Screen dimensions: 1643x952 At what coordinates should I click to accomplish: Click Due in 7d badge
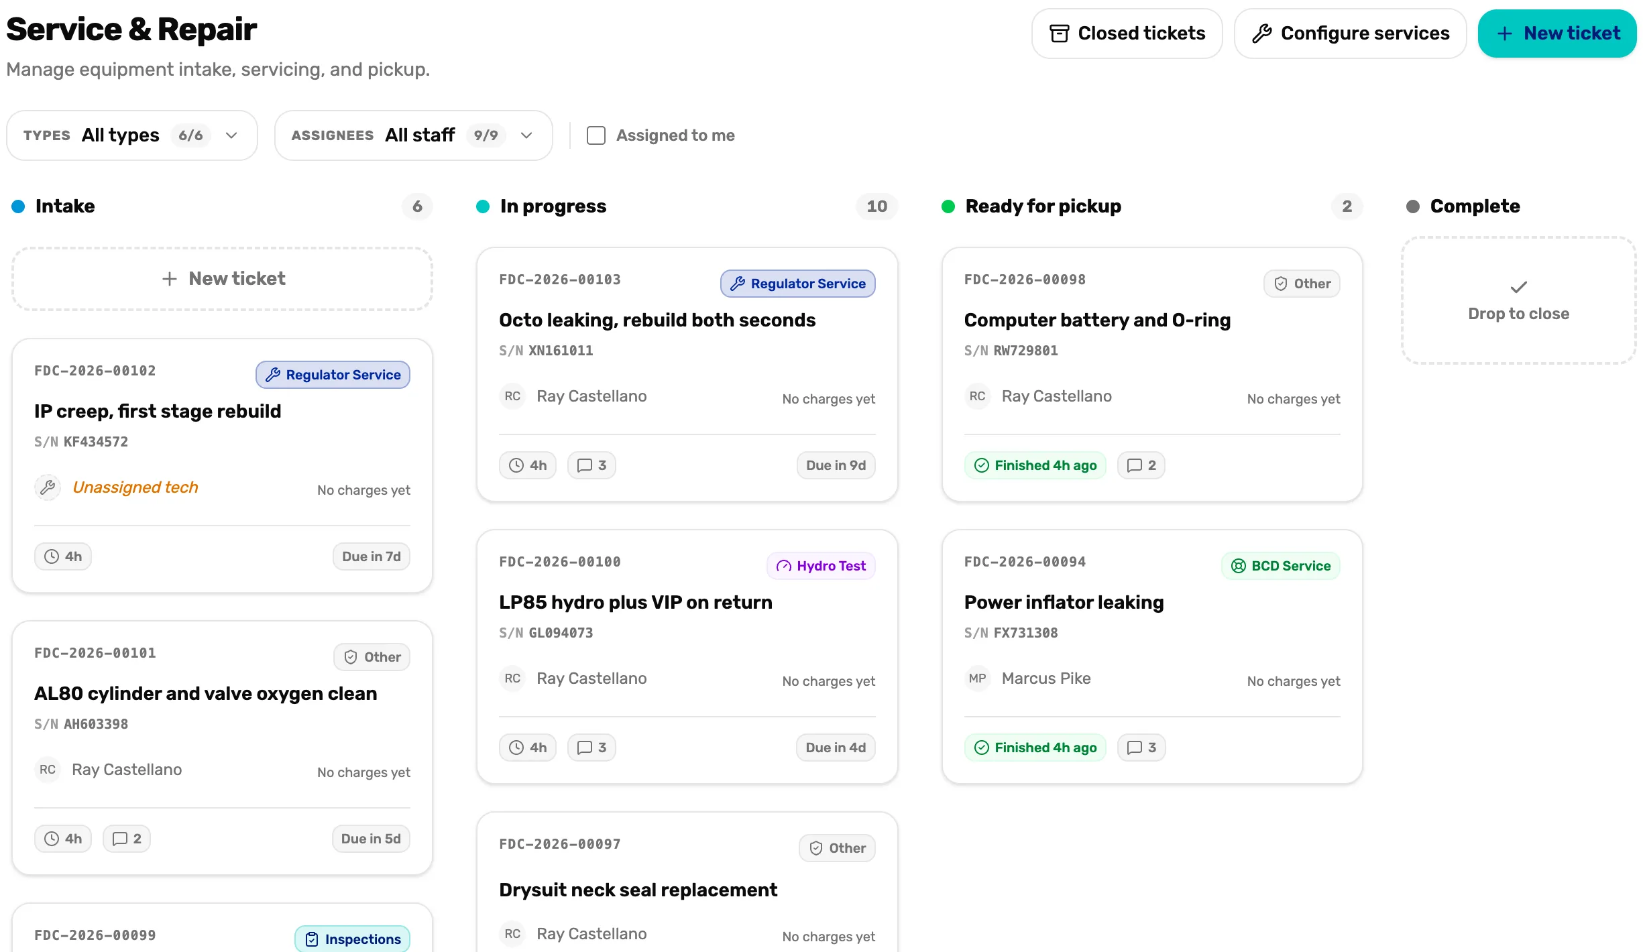pos(372,556)
